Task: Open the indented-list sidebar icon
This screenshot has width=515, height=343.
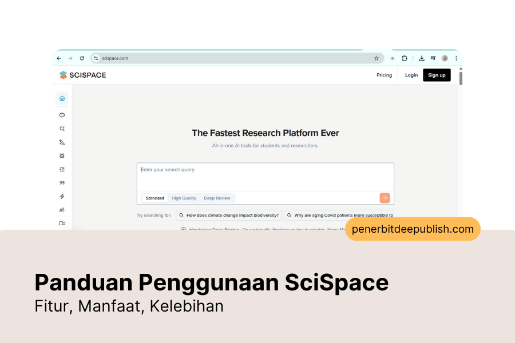Action: (x=62, y=169)
